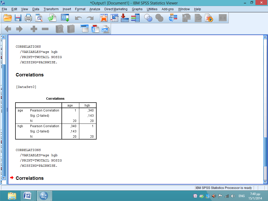Click the Correlations table title
The image size is (268, 201).
[55, 99]
